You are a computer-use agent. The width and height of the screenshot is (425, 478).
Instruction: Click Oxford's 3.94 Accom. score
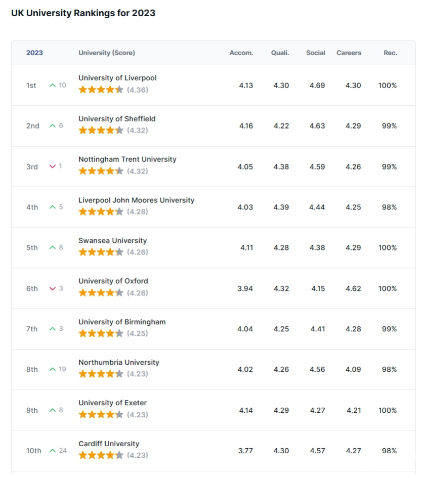click(245, 288)
